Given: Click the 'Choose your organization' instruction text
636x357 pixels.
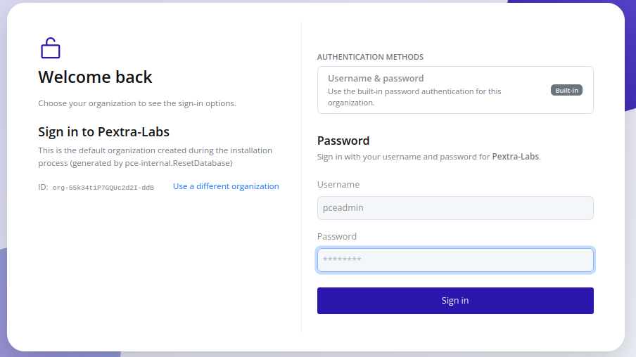Looking at the screenshot, I should point(137,103).
